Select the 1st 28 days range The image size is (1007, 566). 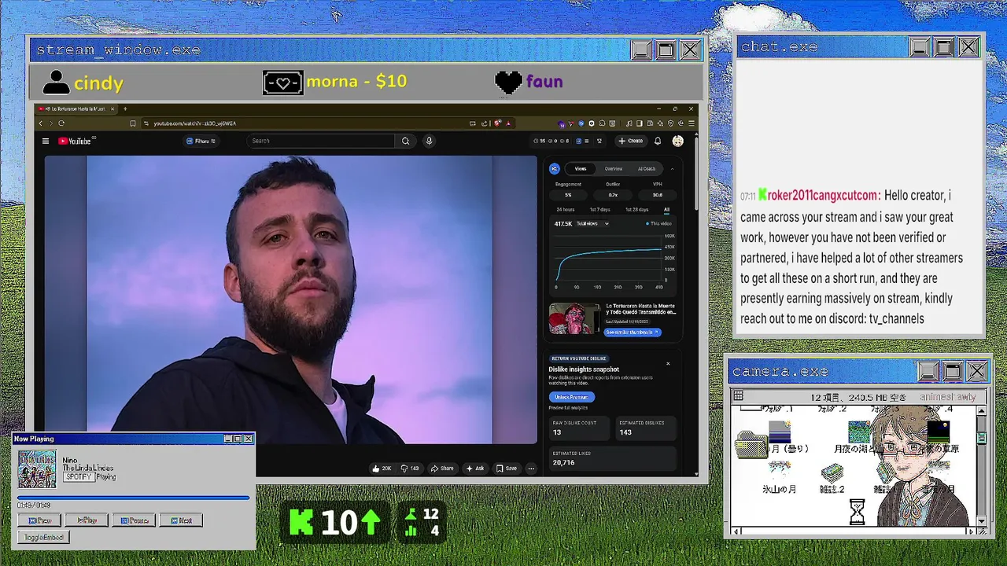click(x=637, y=210)
